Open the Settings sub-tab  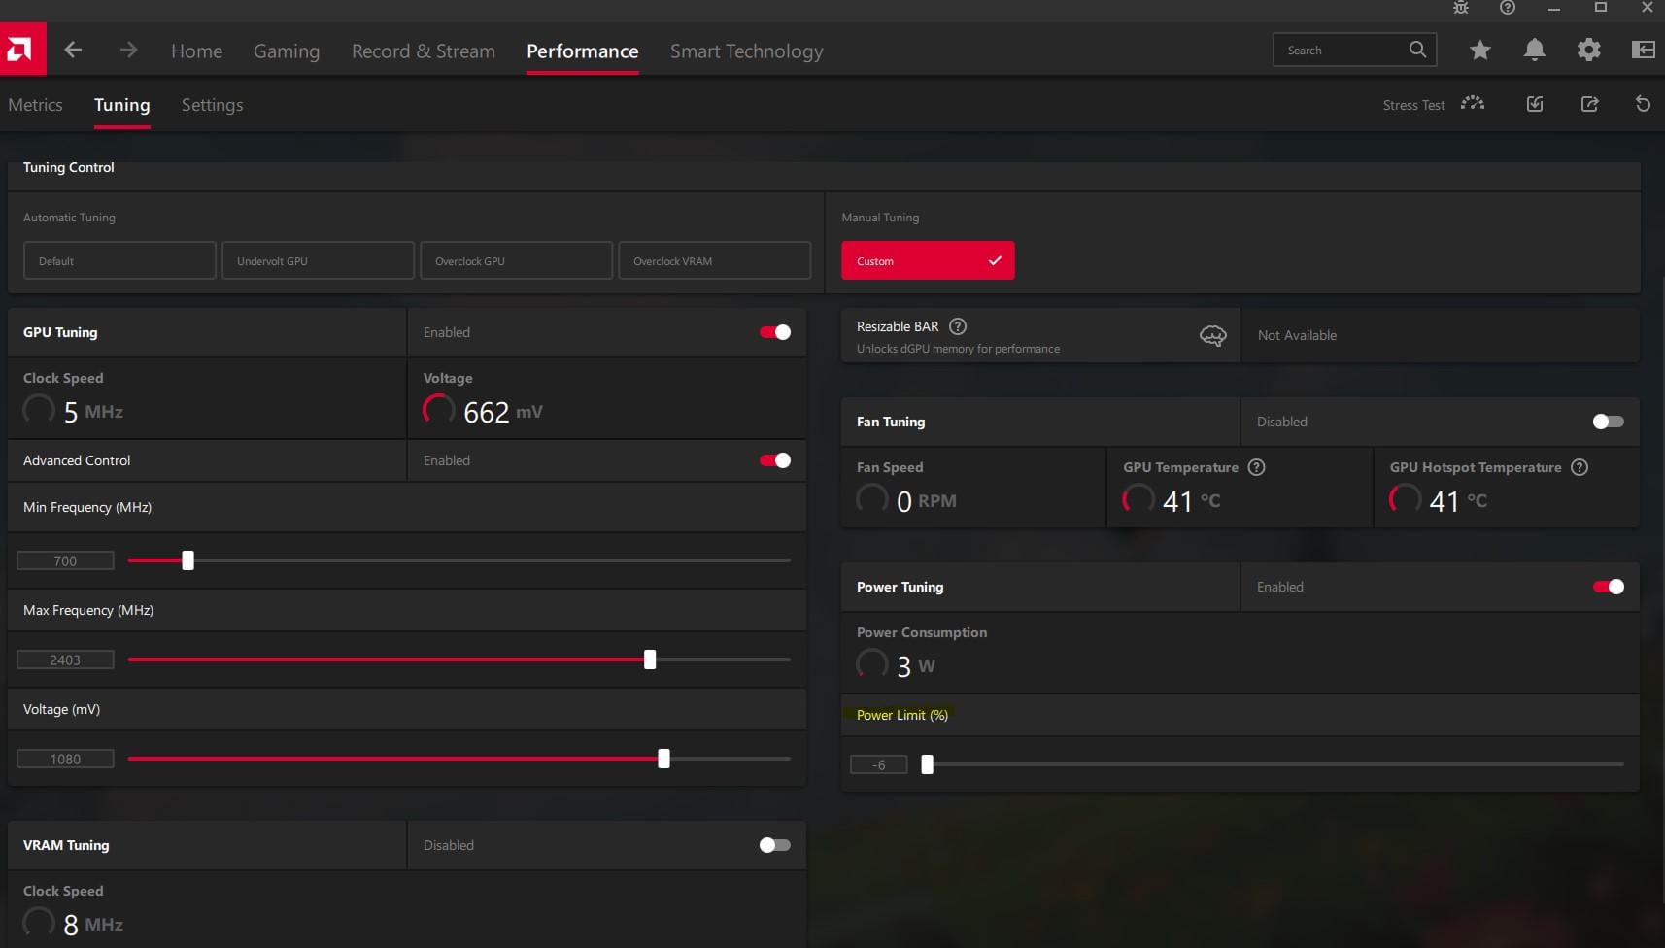[x=213, y=105]
